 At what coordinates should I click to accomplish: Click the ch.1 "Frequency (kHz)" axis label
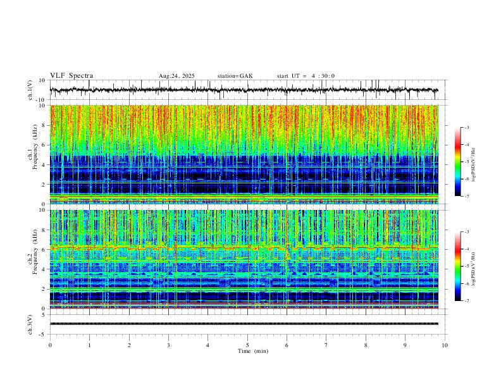[35, 147]
